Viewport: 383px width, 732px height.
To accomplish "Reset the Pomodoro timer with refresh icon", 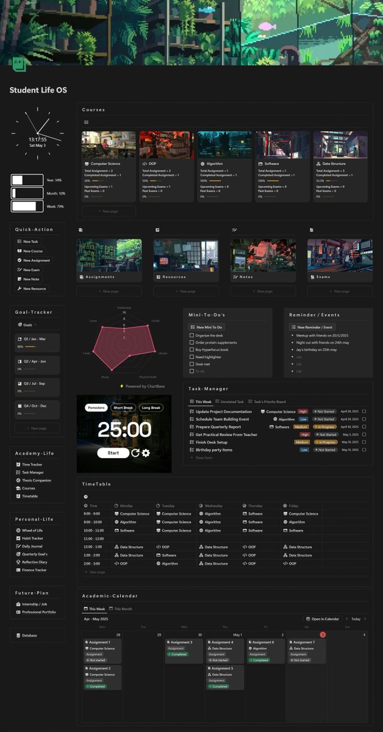I will click(135, 453).
